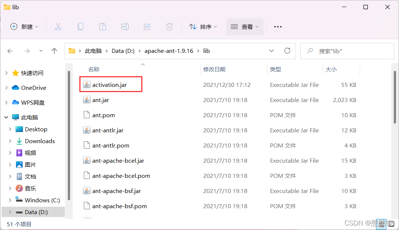Open the 排序 (Sort) dropdown

tap(203, 27)
